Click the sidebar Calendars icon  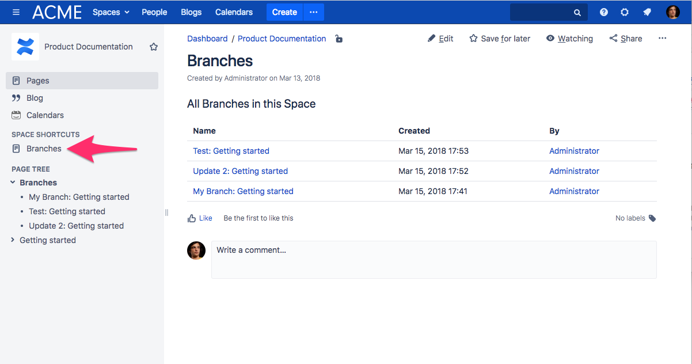[16, 115]
